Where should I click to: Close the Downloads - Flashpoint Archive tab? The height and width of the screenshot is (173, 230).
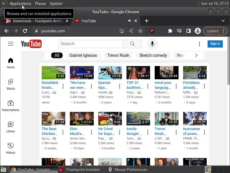click(x=67, y=21)
